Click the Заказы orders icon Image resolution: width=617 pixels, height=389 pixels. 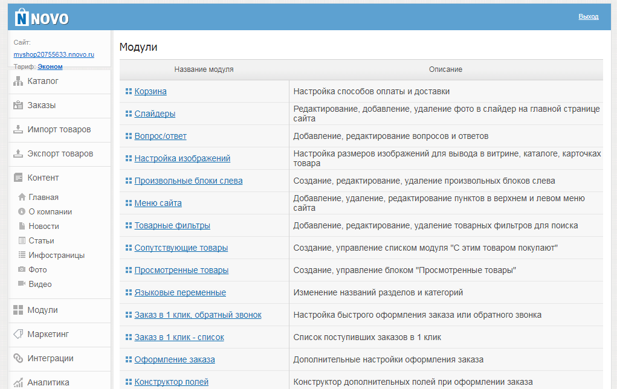click(x=18, y=105)
